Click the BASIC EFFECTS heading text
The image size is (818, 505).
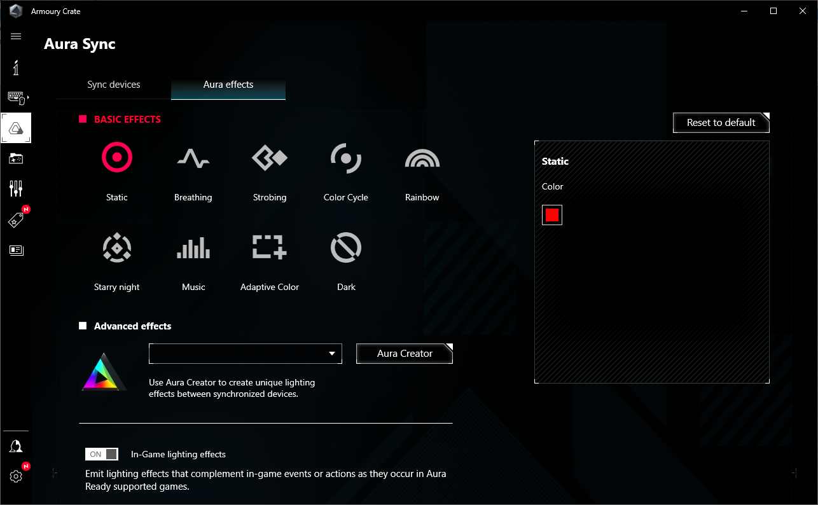(x=127, y=120)
